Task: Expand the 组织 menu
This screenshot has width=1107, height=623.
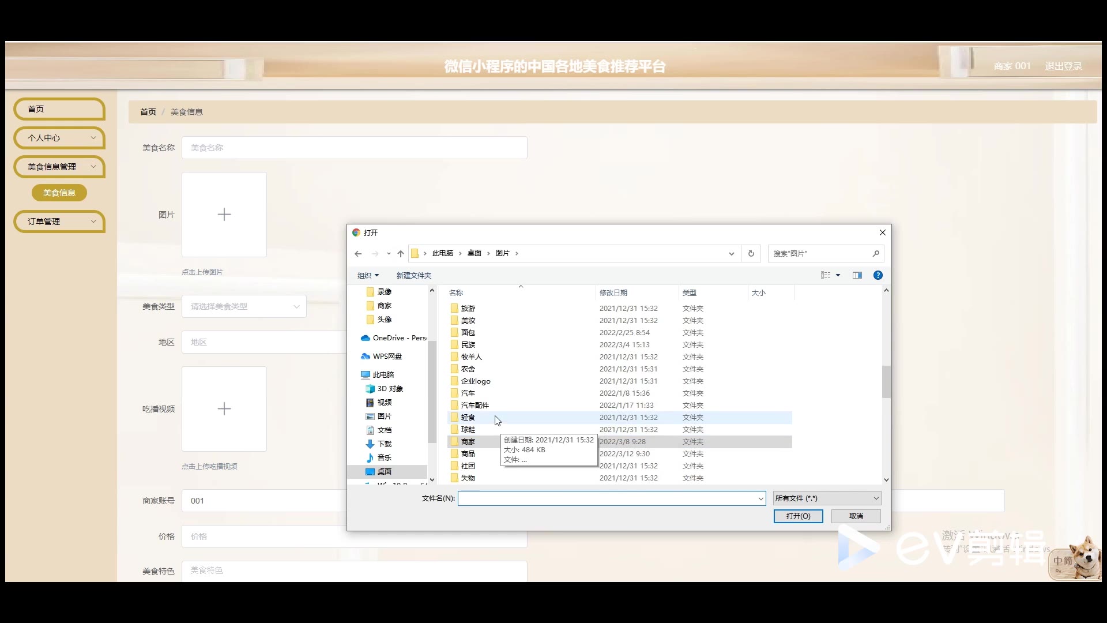Action: (368, 276)
